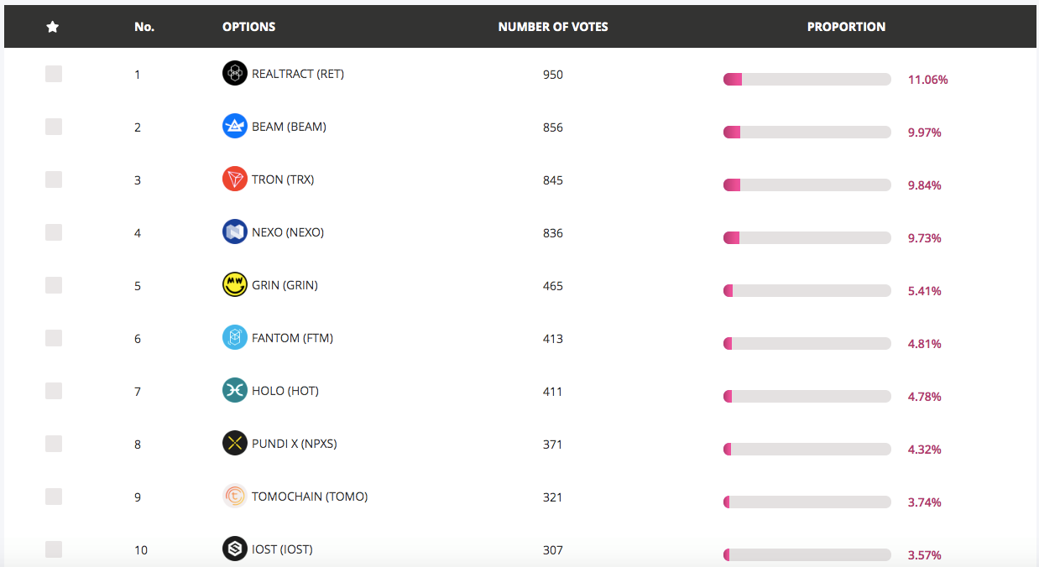Click the BEAM (BEAM) option name
The height and width of the screenshot is (567, 1039).
pos(289,127)
